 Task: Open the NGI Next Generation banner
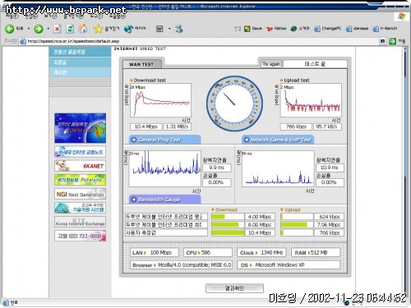pyautogui.click(x=80, y=194)
